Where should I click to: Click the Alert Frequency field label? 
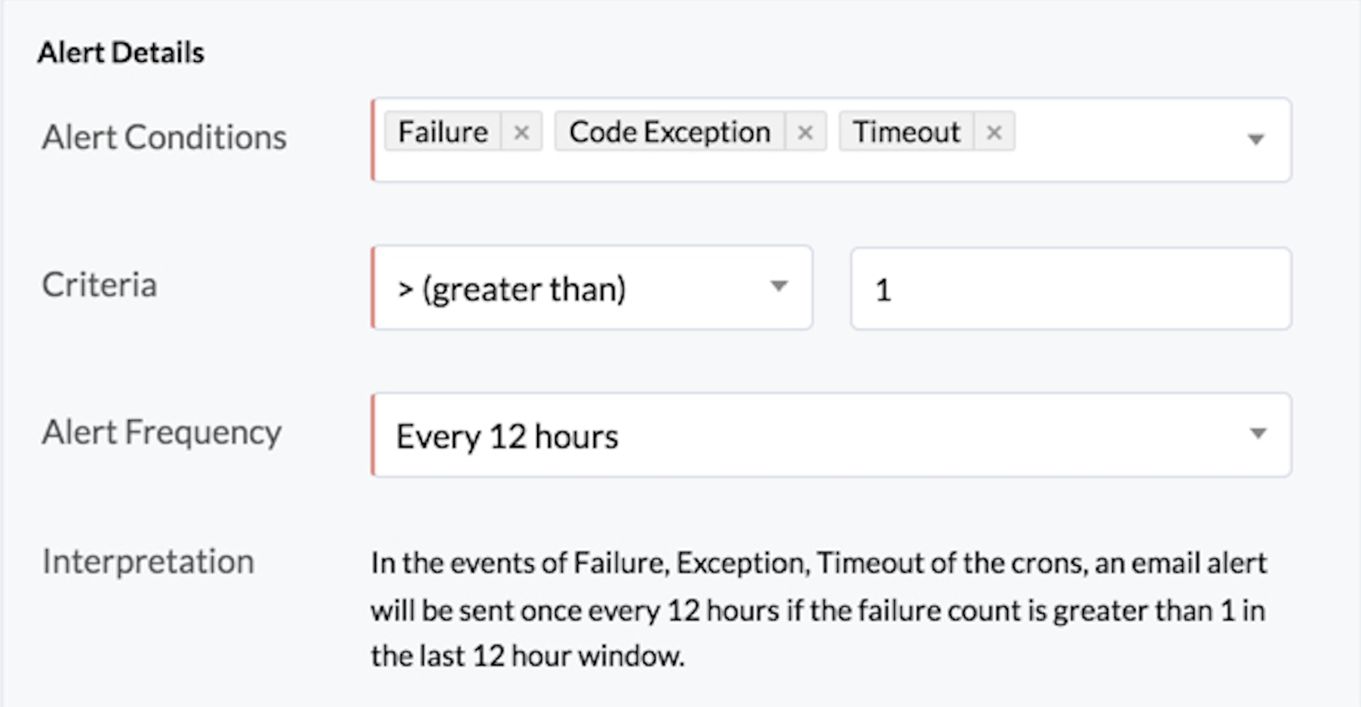coord(162,432)
